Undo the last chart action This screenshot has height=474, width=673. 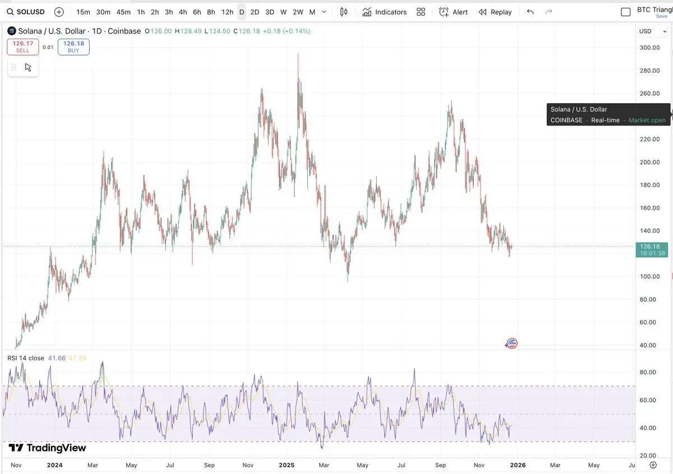tap(531, 12)
